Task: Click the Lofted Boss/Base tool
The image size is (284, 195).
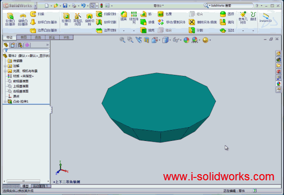Action: [x=44, y=22]
